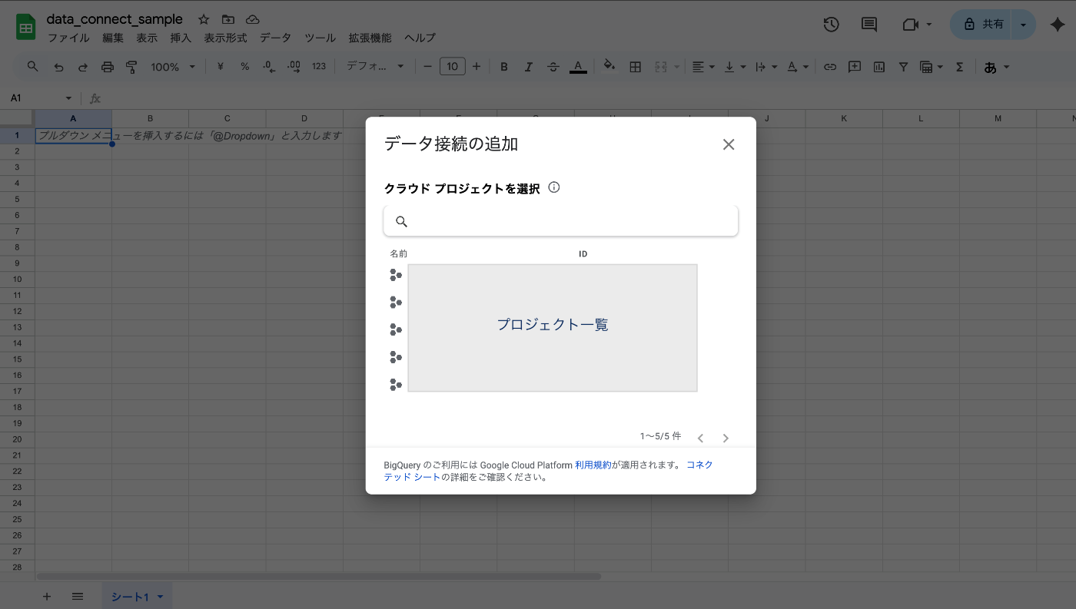Viewport: 1076px width, 609px height.
Task: Apply bold formatting
Action: pos(504,67)
